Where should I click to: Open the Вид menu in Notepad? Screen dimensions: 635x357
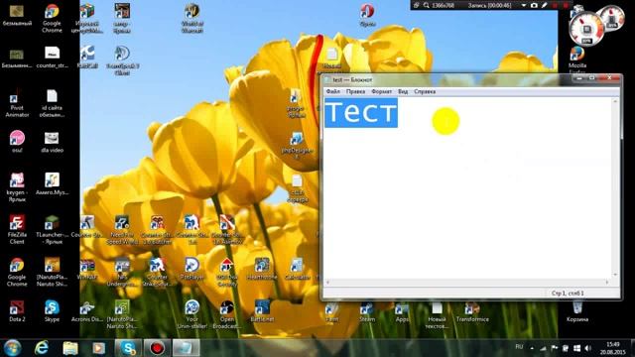pos(403,91)
